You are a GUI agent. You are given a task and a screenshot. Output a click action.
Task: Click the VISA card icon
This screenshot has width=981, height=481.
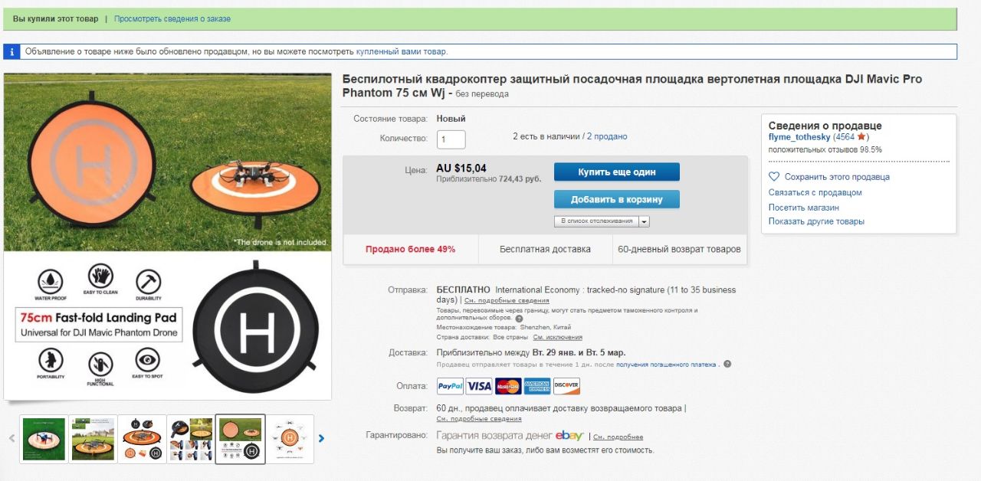pos(479,386)
